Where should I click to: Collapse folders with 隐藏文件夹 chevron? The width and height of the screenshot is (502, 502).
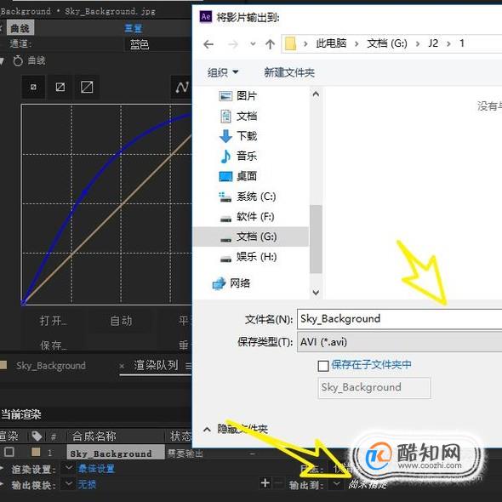pyautogui.click(x=207, y=429)
